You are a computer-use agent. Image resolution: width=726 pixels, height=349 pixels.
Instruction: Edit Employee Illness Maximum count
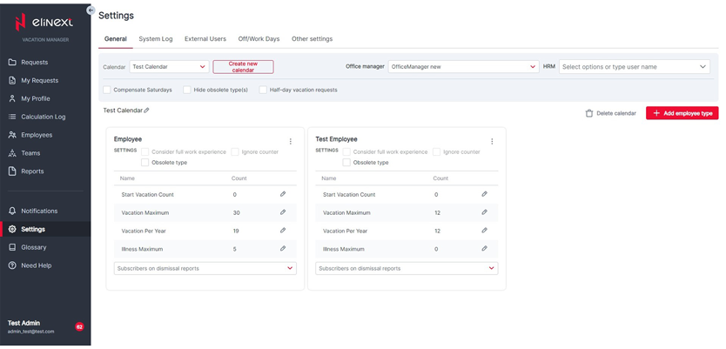tap(283, 249)
